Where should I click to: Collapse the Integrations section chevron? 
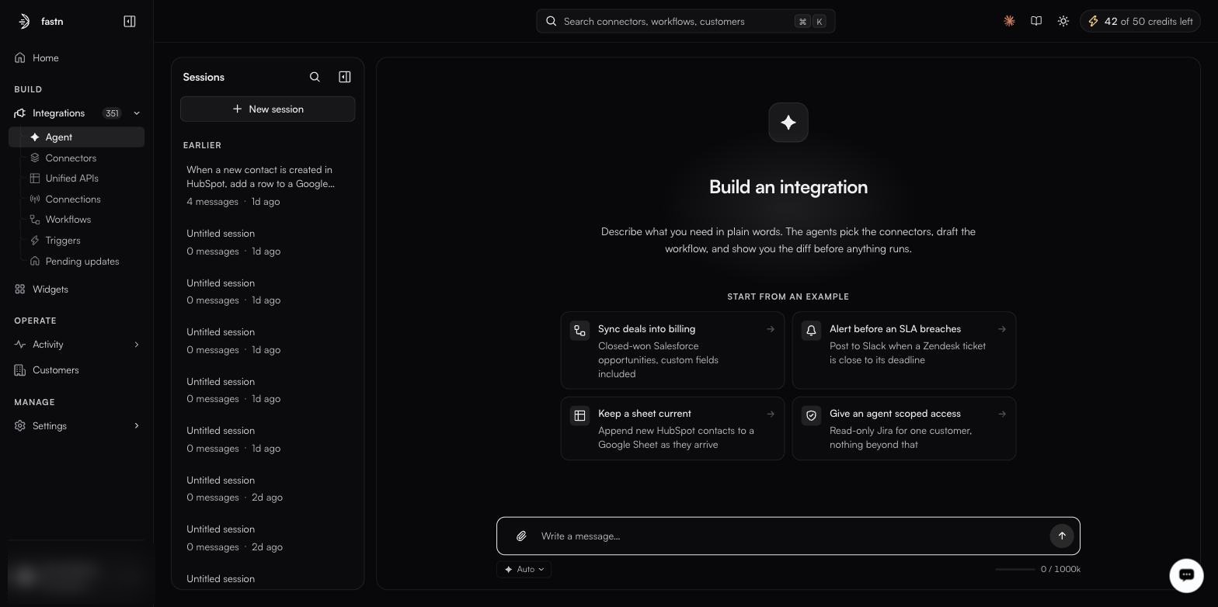tap(137, 113)
